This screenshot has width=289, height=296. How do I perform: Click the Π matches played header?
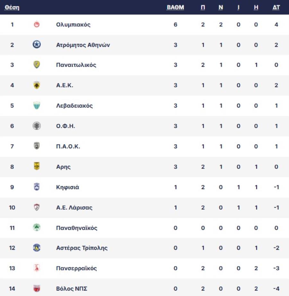[203, 7]
